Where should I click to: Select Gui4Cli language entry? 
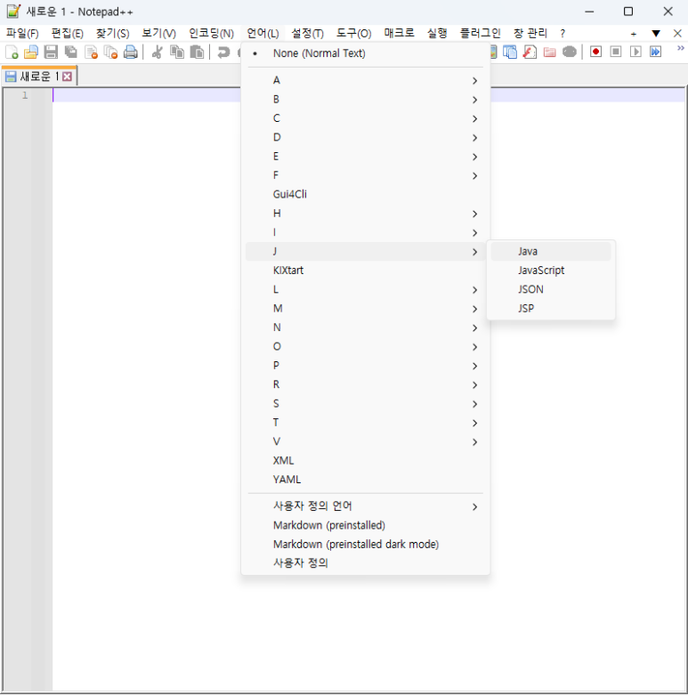366,194
